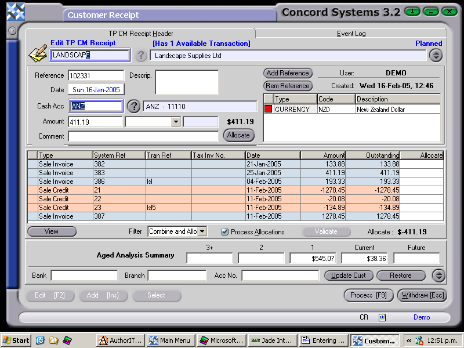Click the Add Reference button
Image resolution: width=464 pixels, height=348 pixels.
tap(289, 73)
